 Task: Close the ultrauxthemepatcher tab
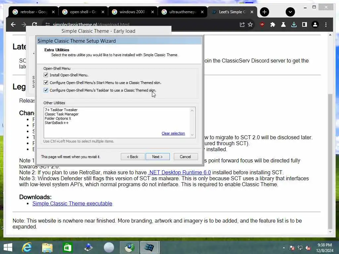(x=202, y=12)
